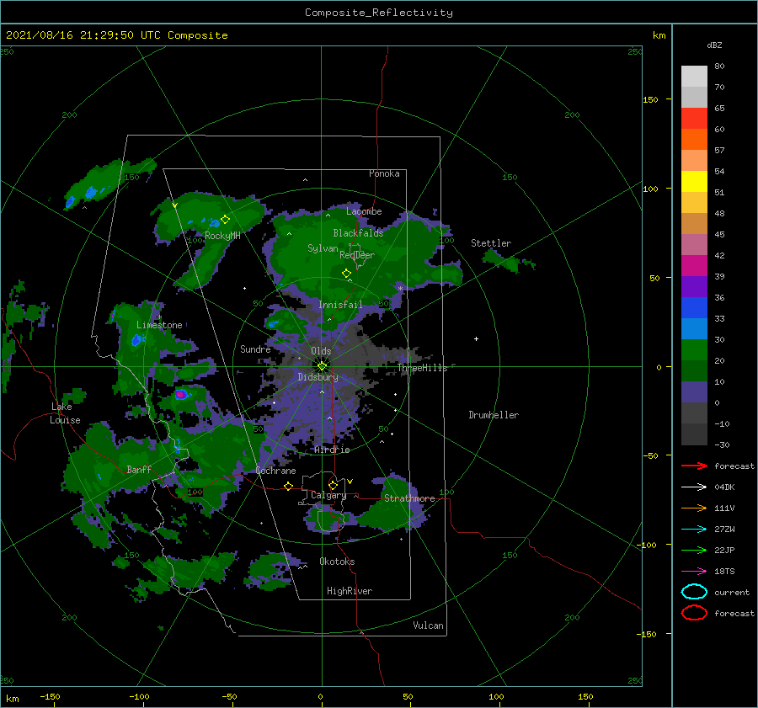Click the Olds town label
Screen dimensions: 758x708
321,351
